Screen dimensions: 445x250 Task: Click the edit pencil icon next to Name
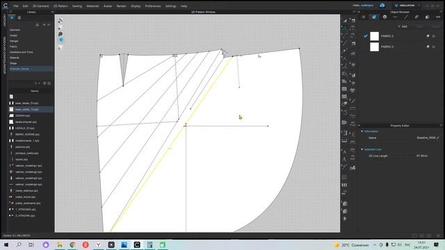click(x=438, y=137)
